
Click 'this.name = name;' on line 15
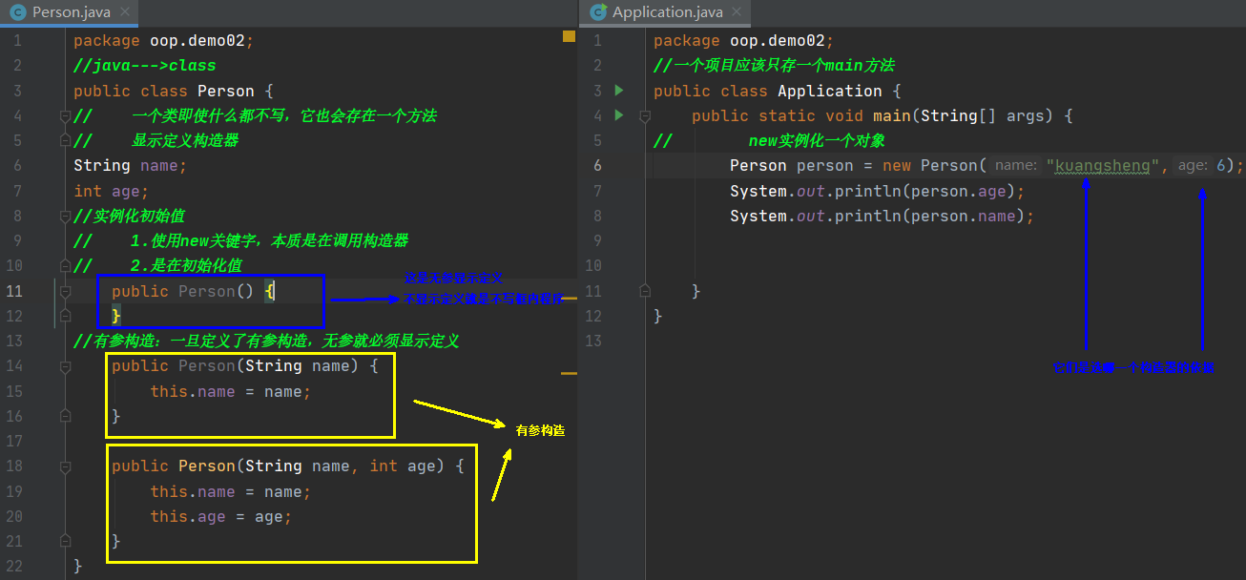[x=231, y=392]
